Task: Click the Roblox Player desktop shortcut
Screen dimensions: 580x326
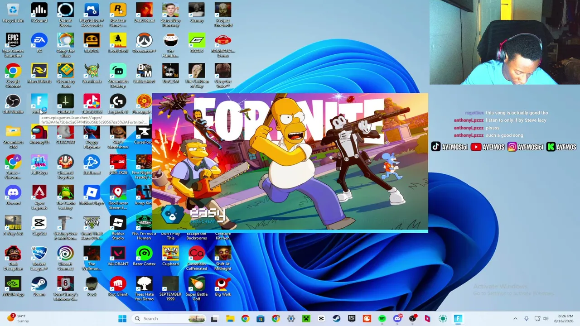Action: click(x=92, y=195)
